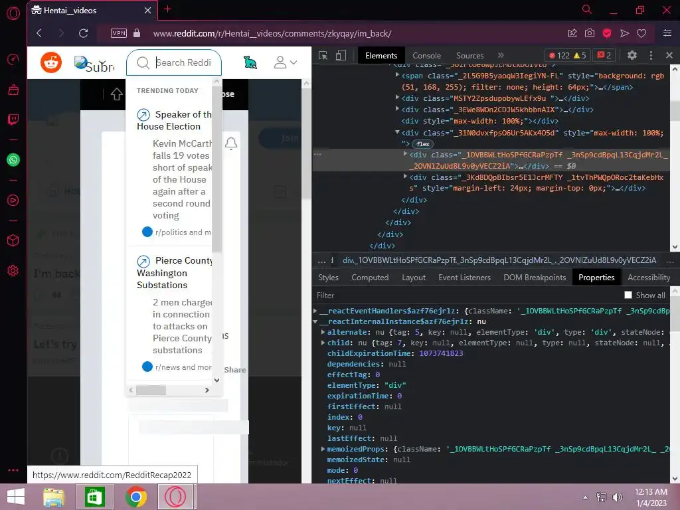Expand the span _2L5G9B5yaoqW3IegiYN-FL node
The image size is (680, 510).
pos(397,75)
